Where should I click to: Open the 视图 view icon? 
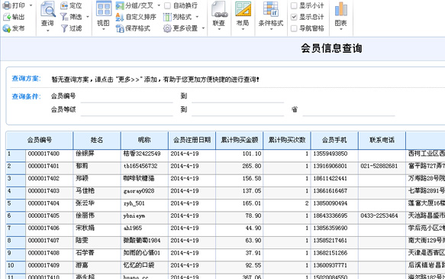pyautogui.click(x=104, y=9)
